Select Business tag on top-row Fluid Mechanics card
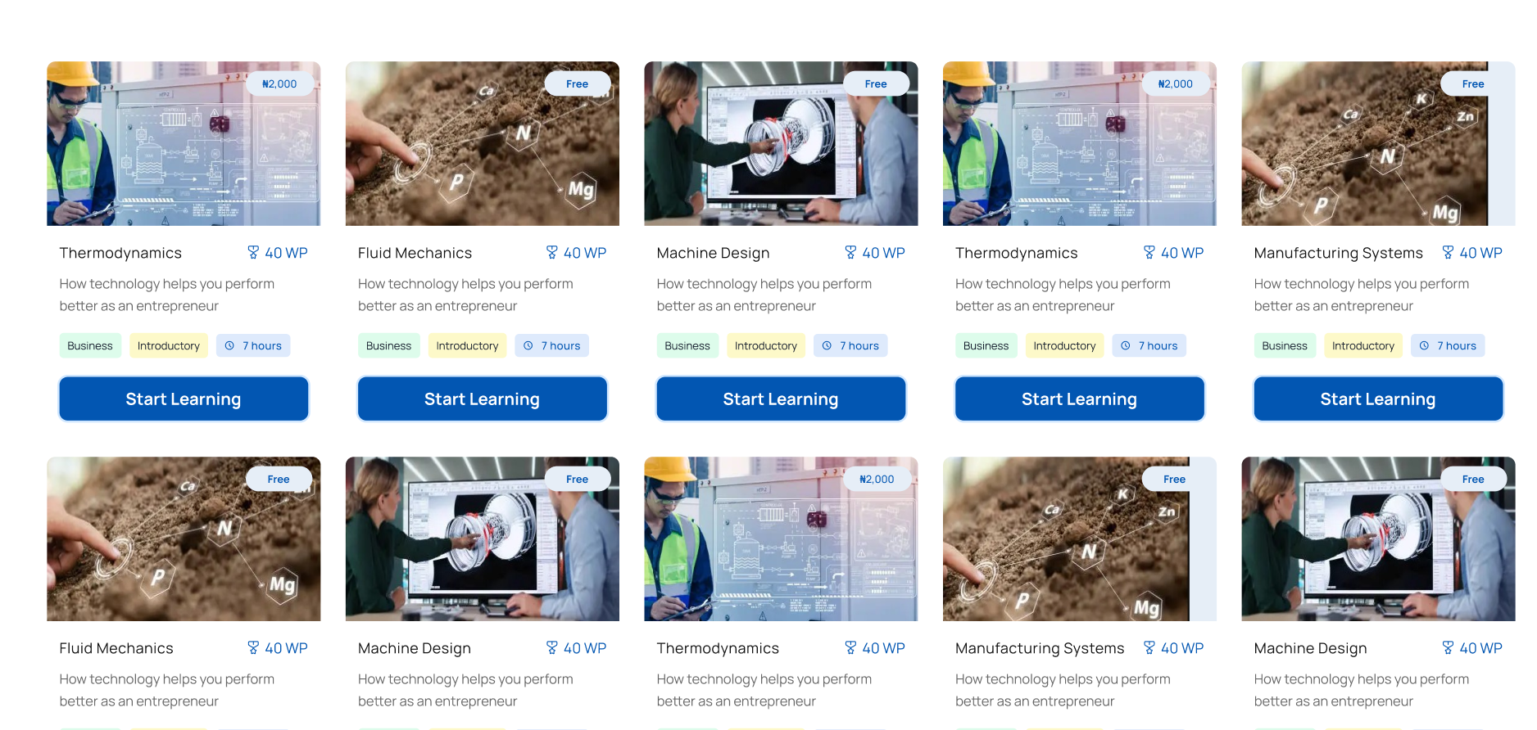 [389, 346]
